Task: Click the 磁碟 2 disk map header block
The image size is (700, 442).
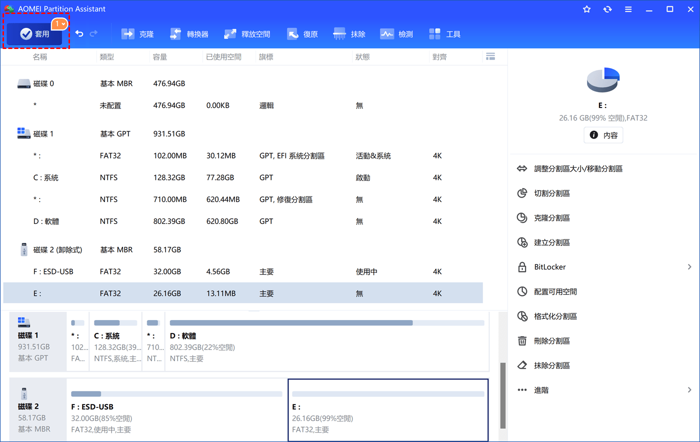Action: coord(38,410)
